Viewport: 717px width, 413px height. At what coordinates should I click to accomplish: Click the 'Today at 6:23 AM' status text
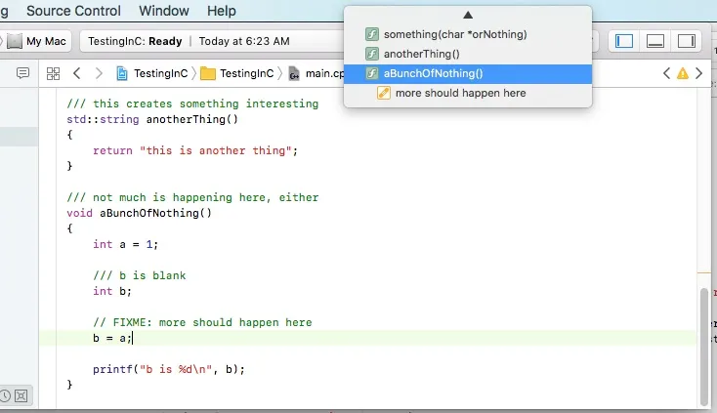pos(244,41)
